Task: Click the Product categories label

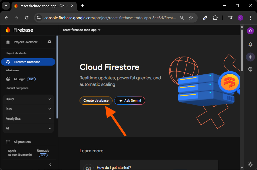Action: pyautogui.click(x=17, y=88)
